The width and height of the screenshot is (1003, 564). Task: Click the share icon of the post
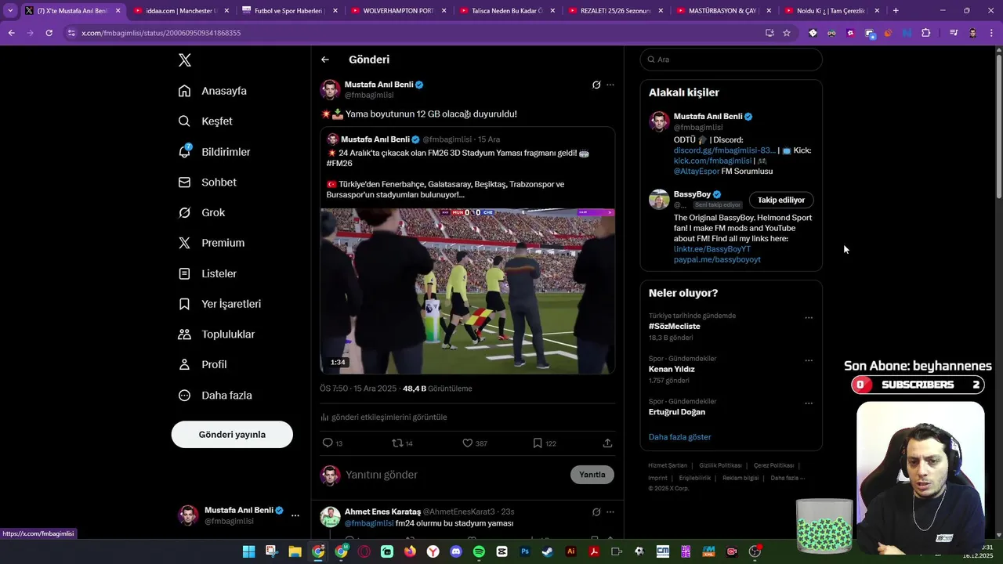click(x=607, y=443)
